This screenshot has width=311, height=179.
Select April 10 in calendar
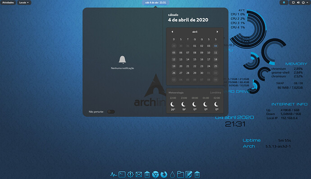[x=209, y=53]
